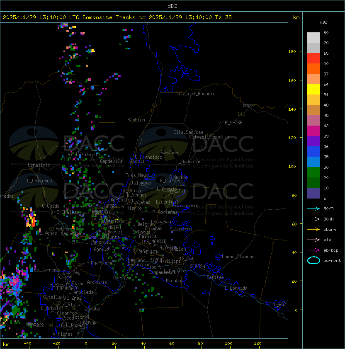Click the 'La_Carrera' map label
This screenshot has height=349, width=345.
coord(47,270)
